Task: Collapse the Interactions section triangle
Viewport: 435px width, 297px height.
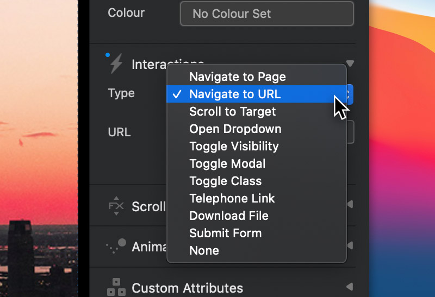Action: pos(350,64)
